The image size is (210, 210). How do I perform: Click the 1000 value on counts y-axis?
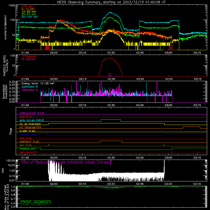coord(12,6)
